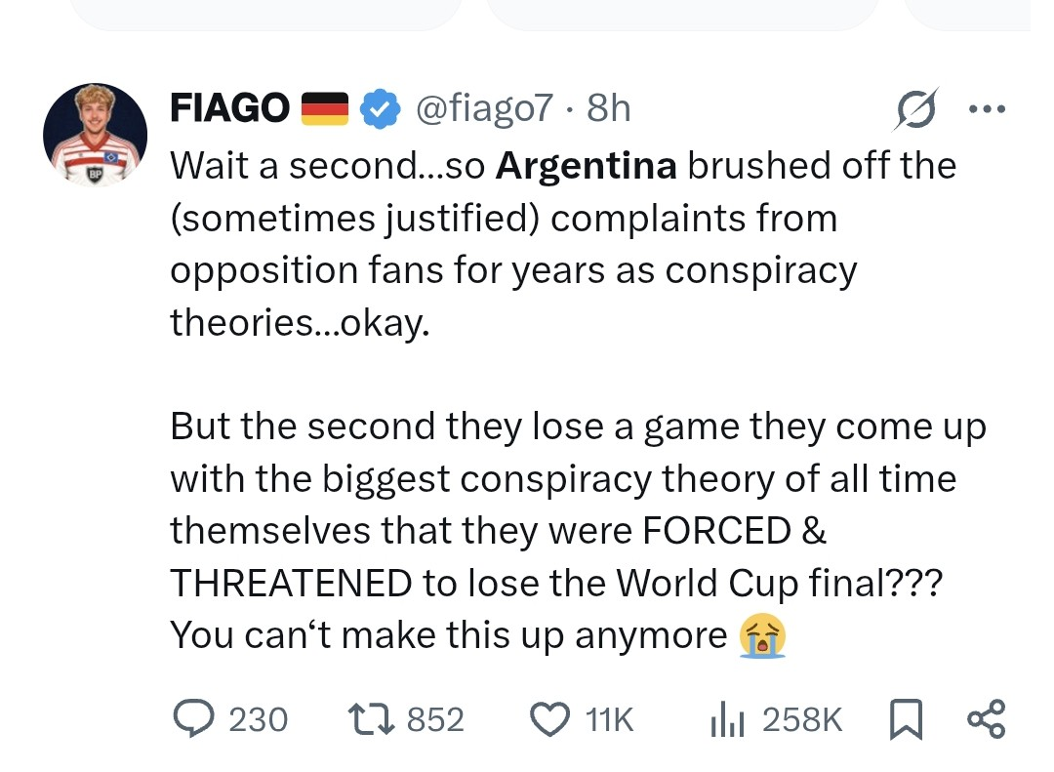
Task: Open the three-dot more options menu
Action: [x=987, y=108]
